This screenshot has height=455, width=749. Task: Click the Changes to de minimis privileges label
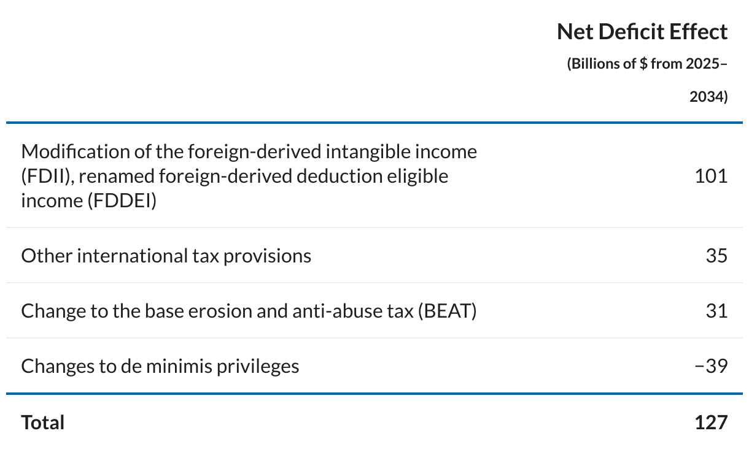point(160,366)
